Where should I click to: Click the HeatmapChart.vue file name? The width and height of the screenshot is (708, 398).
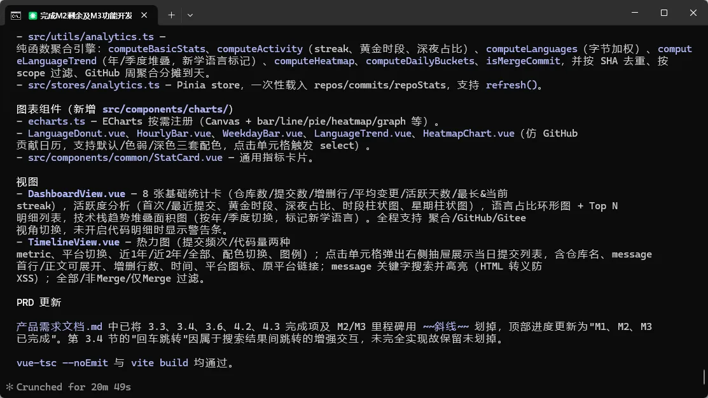point(468,133)
